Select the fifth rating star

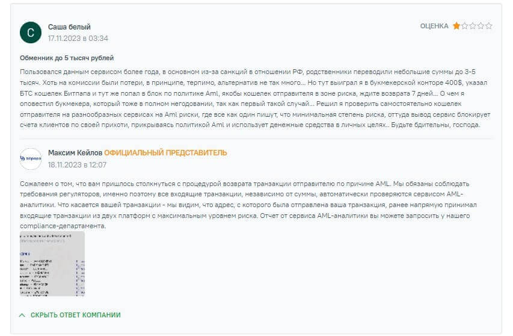[489, 26]
